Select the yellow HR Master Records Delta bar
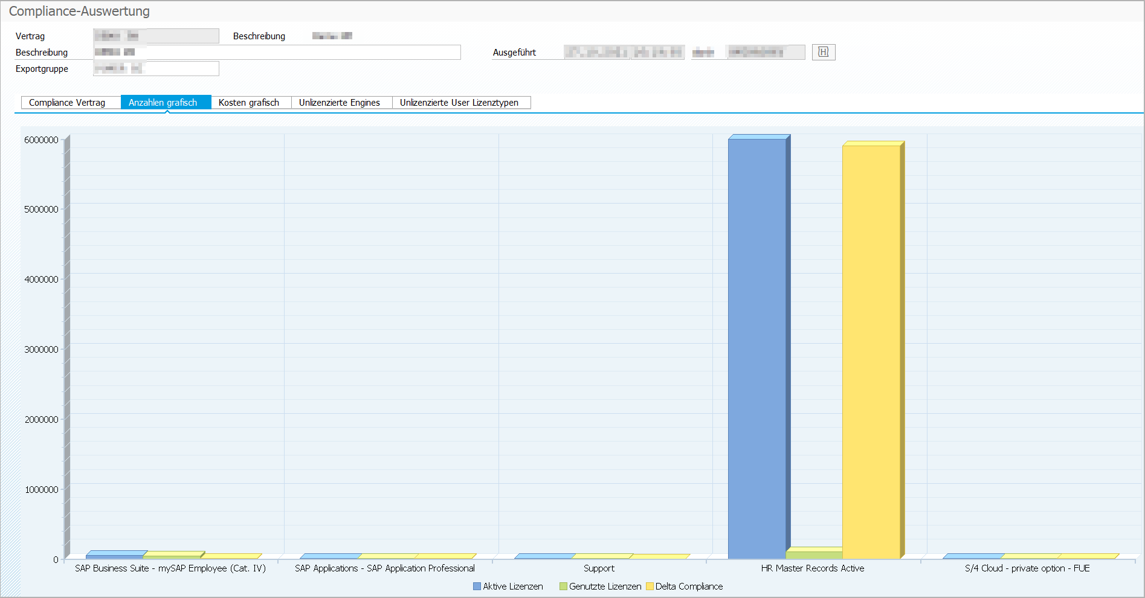 [872, 350]
